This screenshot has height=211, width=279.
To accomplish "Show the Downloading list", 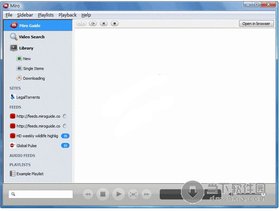I will point(38,78).
